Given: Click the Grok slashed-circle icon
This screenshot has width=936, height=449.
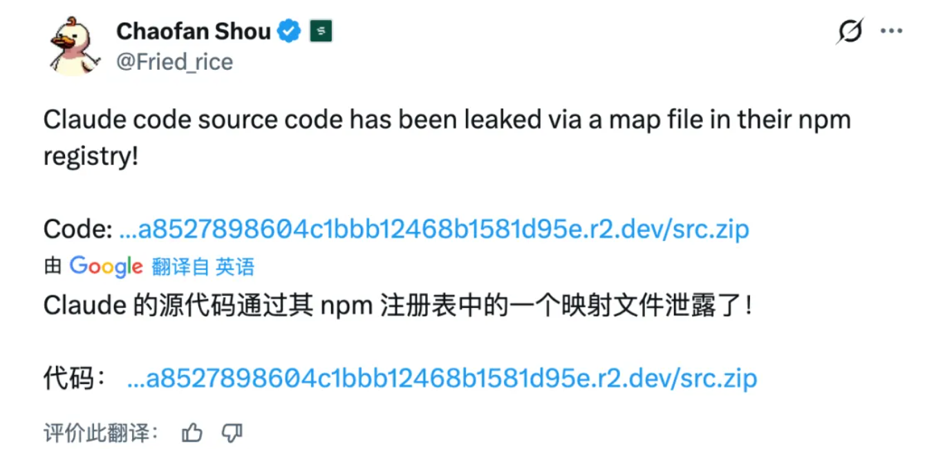Looking at the screenshot, I should point(850,30).
